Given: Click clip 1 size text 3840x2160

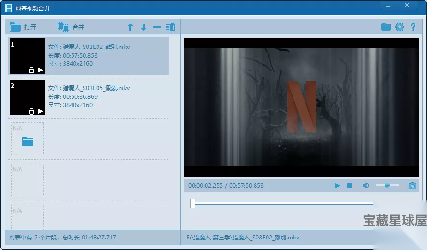Looking at the screenshot, I should (x=78, y=64).
